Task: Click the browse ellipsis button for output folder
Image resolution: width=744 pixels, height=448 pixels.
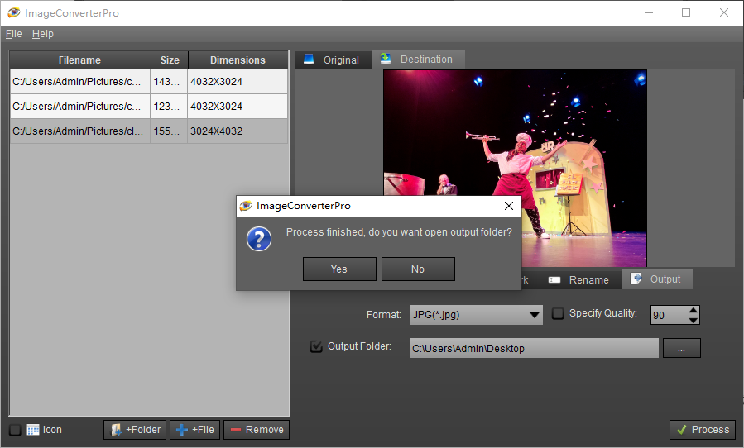Action: coord(681,348)
